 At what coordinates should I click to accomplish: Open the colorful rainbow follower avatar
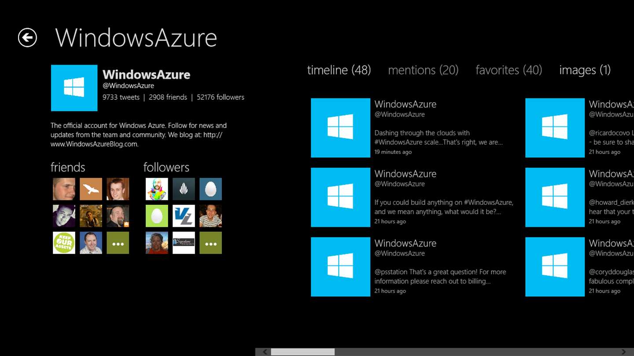[157, 189]
